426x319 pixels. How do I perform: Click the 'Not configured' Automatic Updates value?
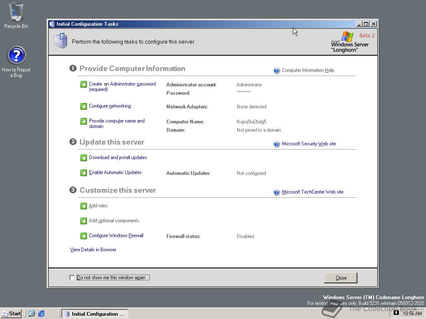(251, 173)
